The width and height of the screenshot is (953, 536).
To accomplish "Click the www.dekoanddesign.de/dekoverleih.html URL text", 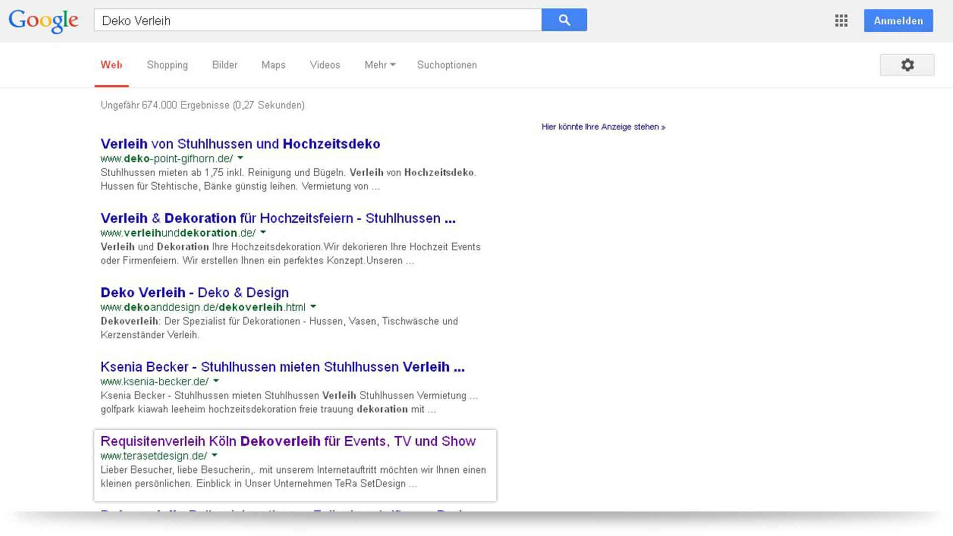I will (x=203, y=308).
